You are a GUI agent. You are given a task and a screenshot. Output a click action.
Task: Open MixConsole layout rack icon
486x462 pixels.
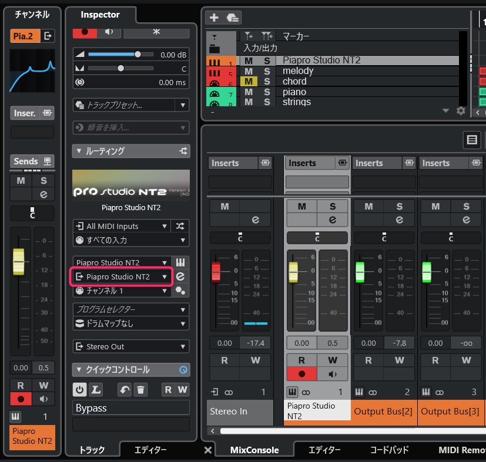click(x=472, y=140)
